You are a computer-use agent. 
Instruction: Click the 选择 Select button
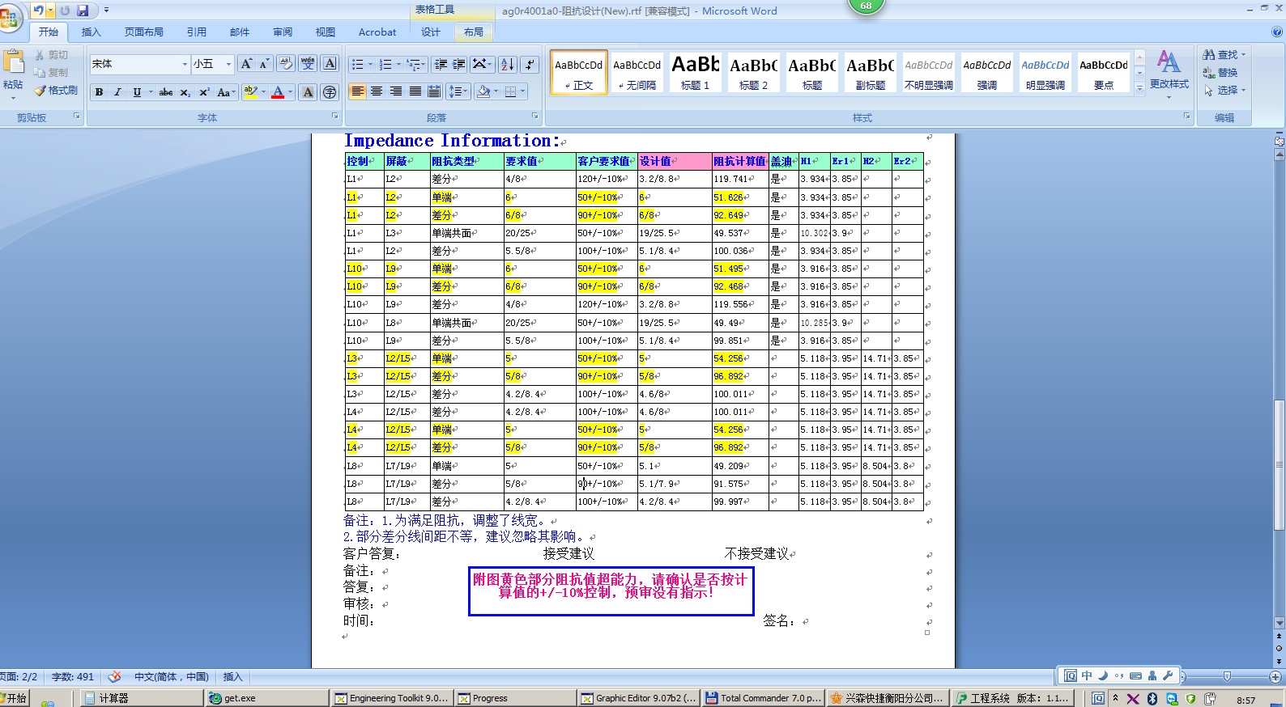1224,91
